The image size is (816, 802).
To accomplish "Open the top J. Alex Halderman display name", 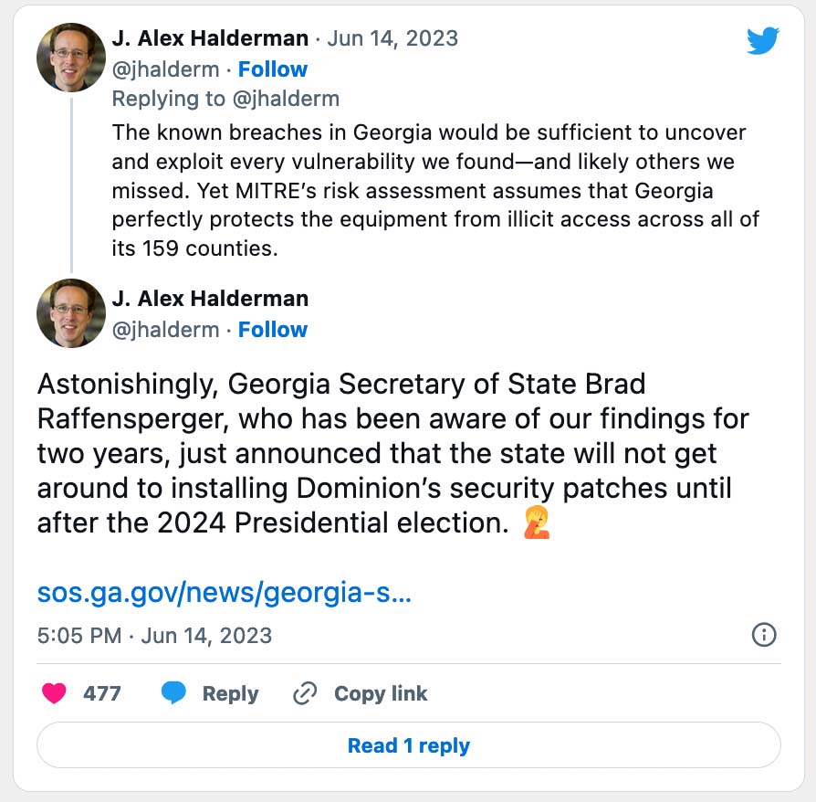I will point(210,38).
